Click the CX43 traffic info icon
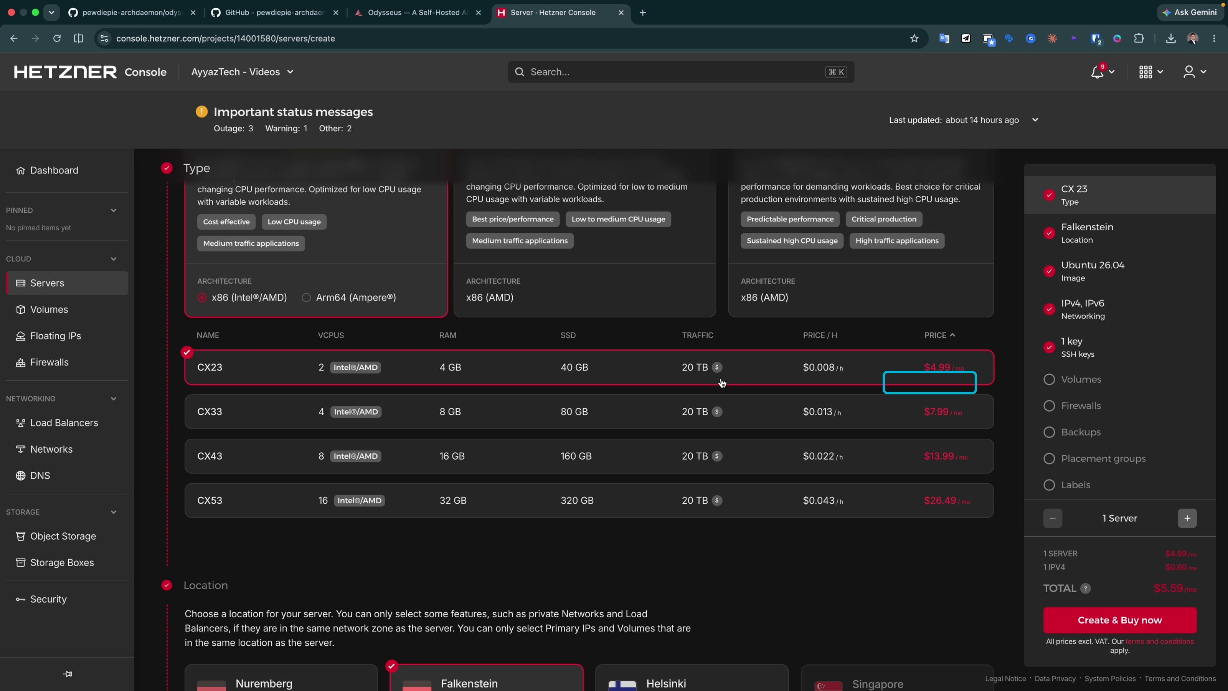 pyautogui.click(x=717, y=456)
